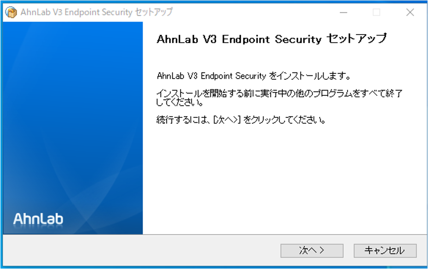Cancel setup with the キャンセル button
This screenshot has height=269, width=428.
385,250
